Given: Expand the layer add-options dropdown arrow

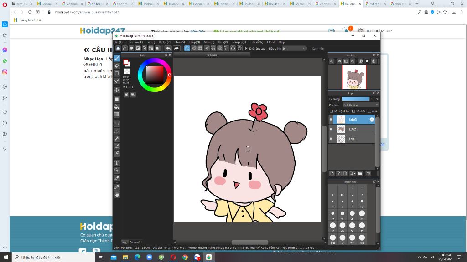Looking at the screenshot, I should coord(354,173).
